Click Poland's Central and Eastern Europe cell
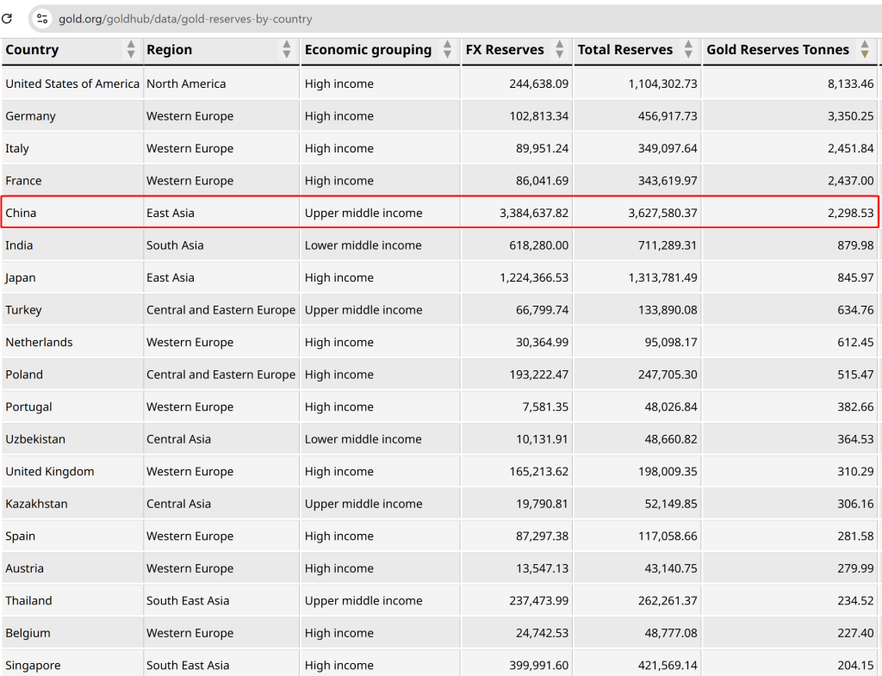882x676 pixels. pyautogui.click(x=220, y=375)
